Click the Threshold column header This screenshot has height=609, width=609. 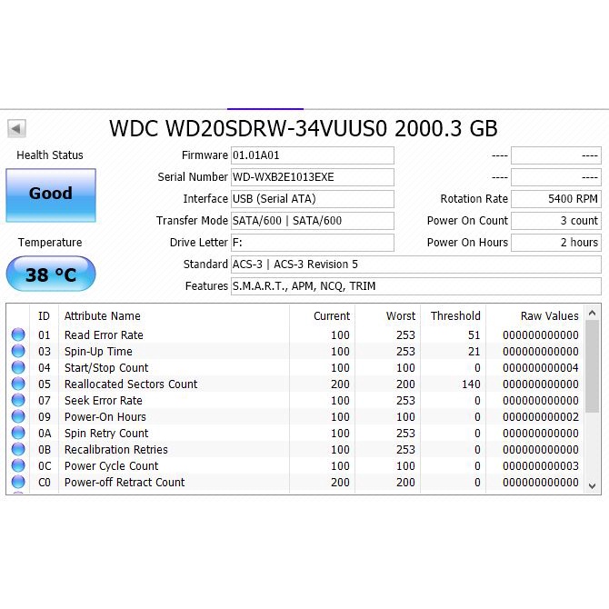click(454, 316)
